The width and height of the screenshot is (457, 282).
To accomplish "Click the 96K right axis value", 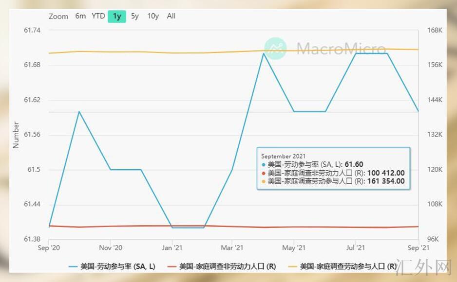I will (433, 239).
